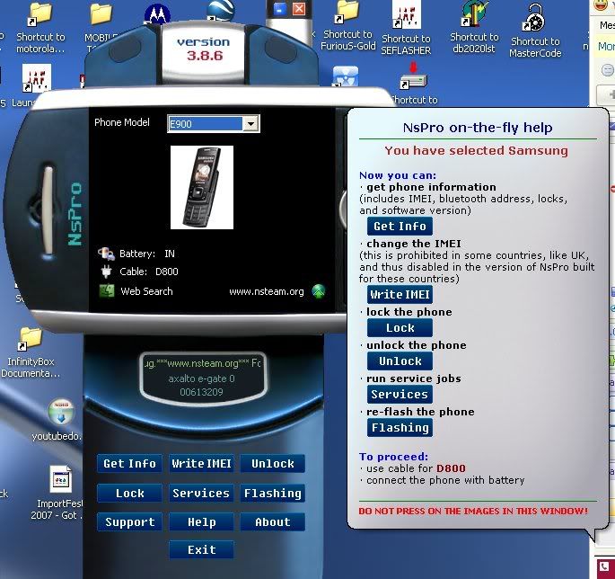Click the smartcard 00613209 status display
Image resolution: width=615 pixels, height=579 pixels.
pos(204,379)
